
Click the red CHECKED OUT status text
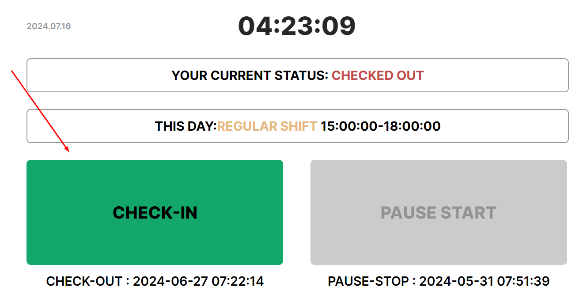(x=378, y=76)
